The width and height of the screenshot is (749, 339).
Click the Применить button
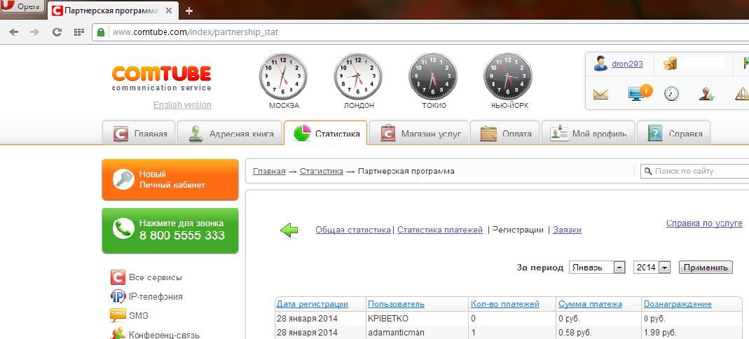pyautogui.click(x=706, y=268)
